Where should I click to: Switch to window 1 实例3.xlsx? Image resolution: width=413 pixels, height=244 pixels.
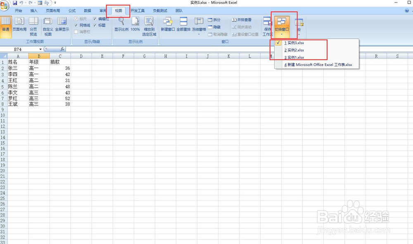click(317, 43)
